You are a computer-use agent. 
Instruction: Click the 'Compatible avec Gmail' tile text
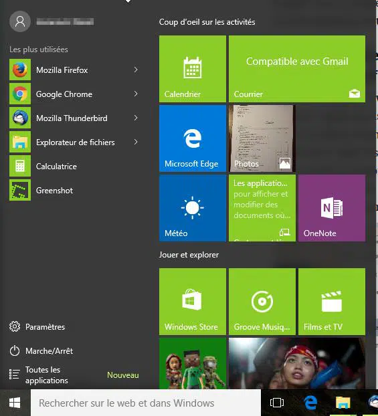click(297, 62)
